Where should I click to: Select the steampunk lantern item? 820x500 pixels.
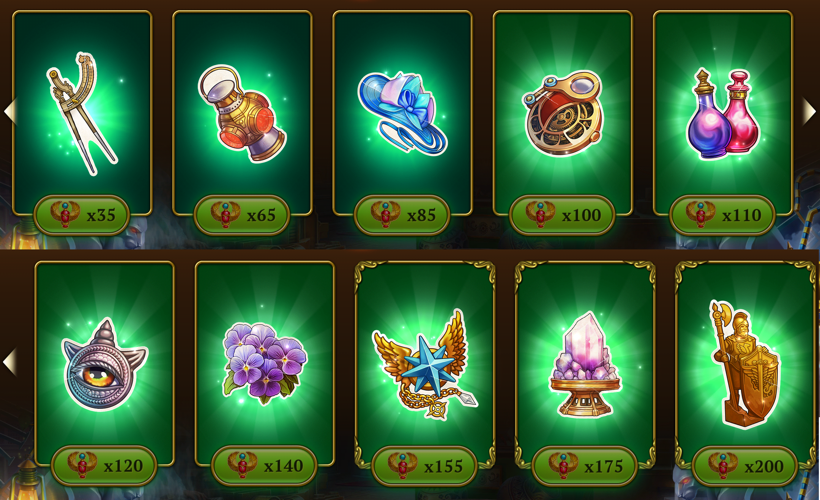click(242, 113)
